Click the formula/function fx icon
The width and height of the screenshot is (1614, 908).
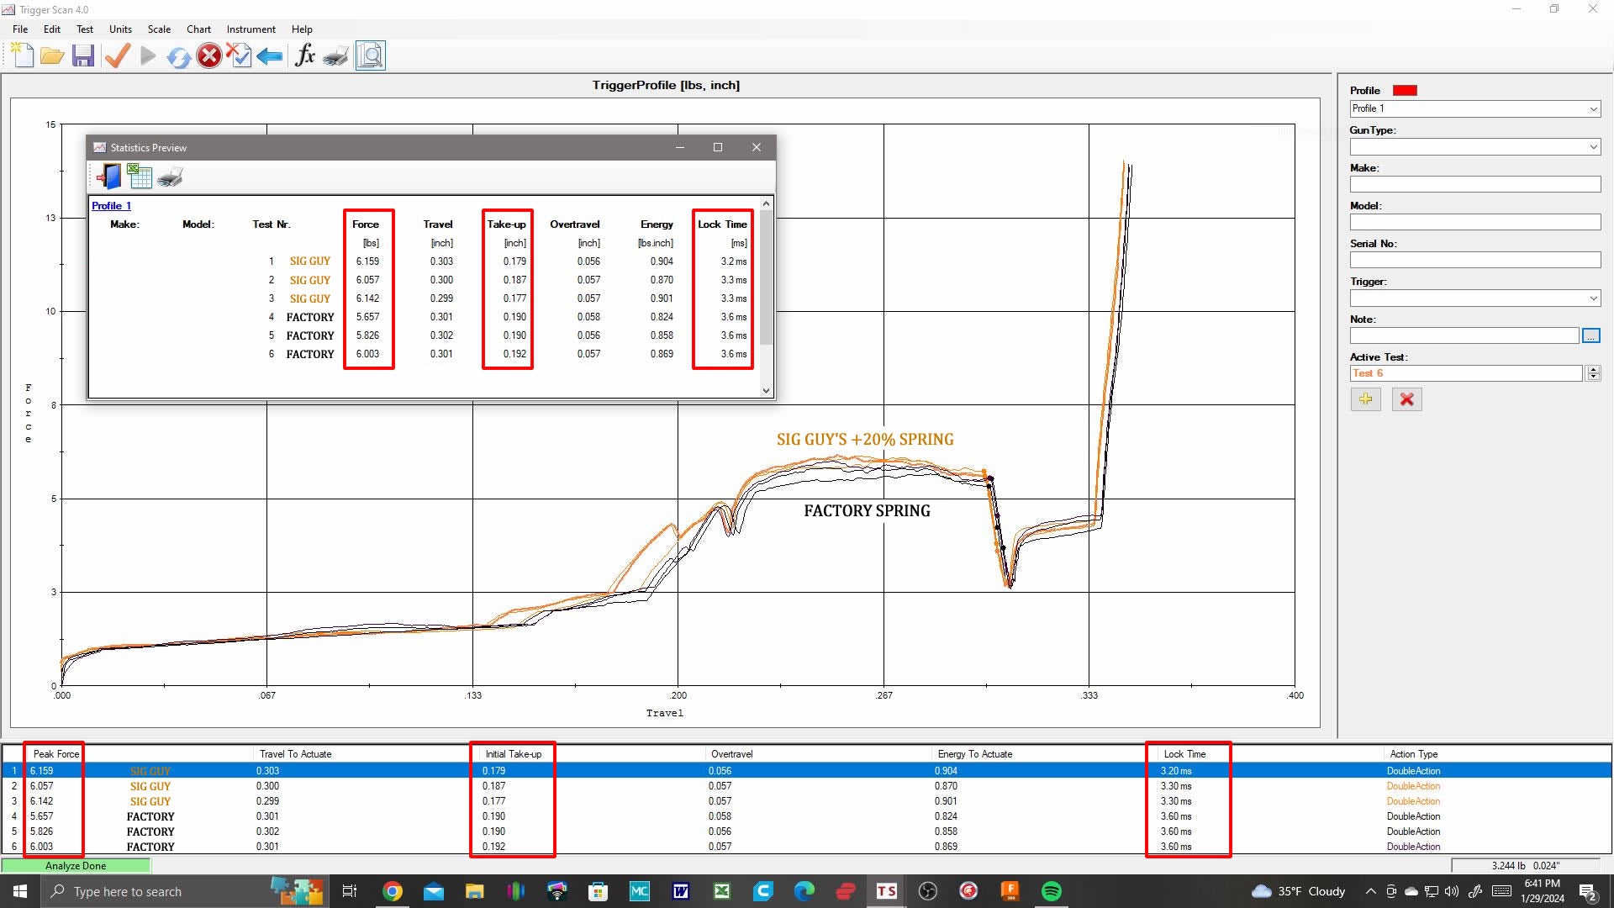[x=303, y=55]
